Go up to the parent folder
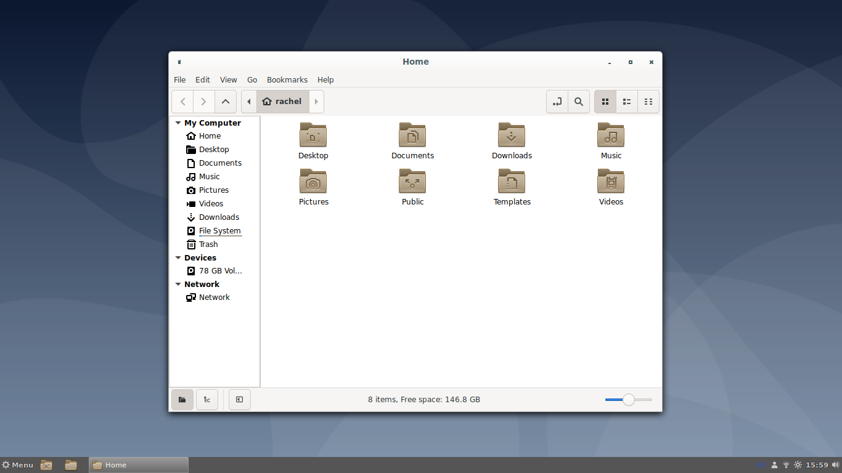The height and width of the screenshot is (473, 842). (x=225, y=102)
